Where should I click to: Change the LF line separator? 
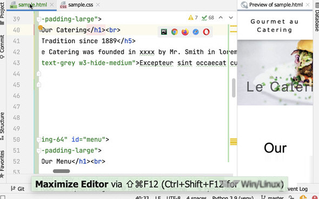pos(158,197)
